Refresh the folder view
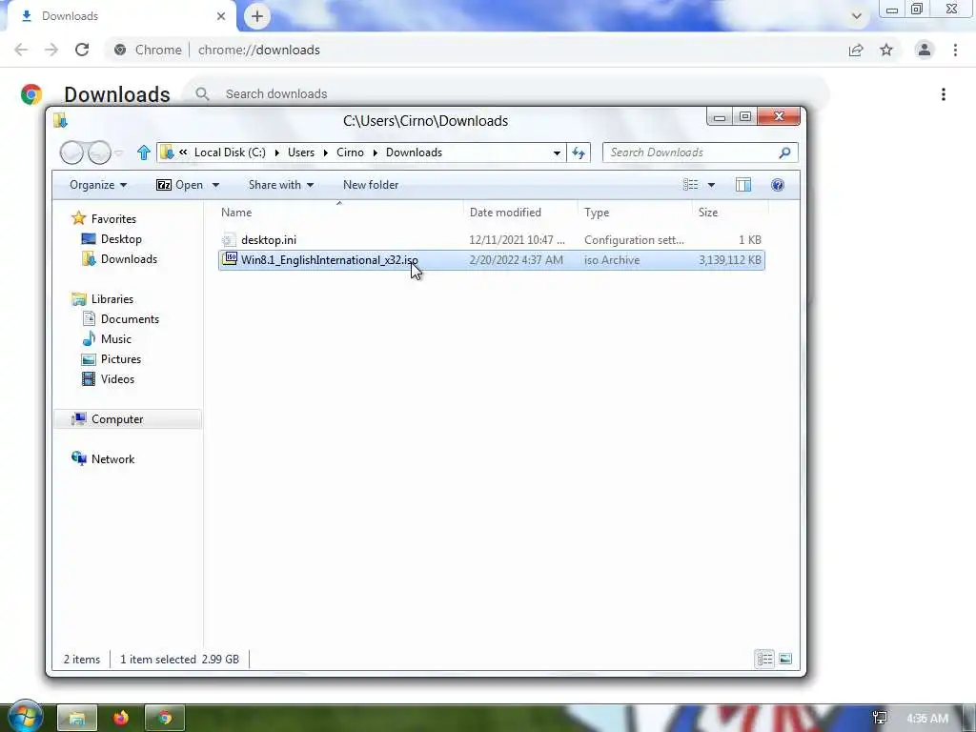The image size is (976, 732). click(x=579, y=153)
